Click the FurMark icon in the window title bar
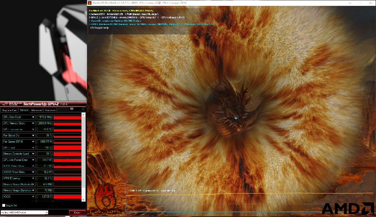This screenshot has height=217, width=376. point(90,3)
